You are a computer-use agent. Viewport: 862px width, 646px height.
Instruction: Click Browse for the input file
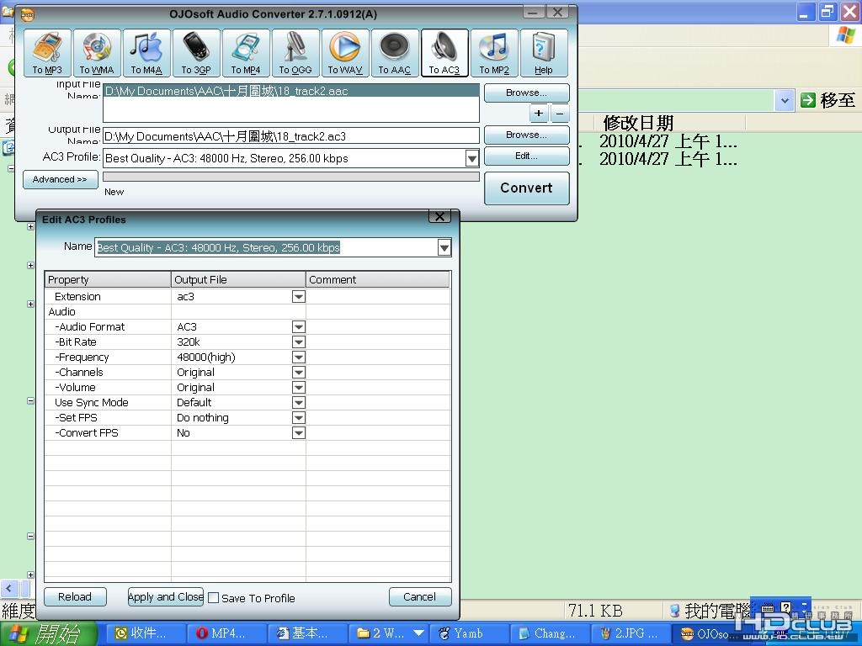coord(527,93)
